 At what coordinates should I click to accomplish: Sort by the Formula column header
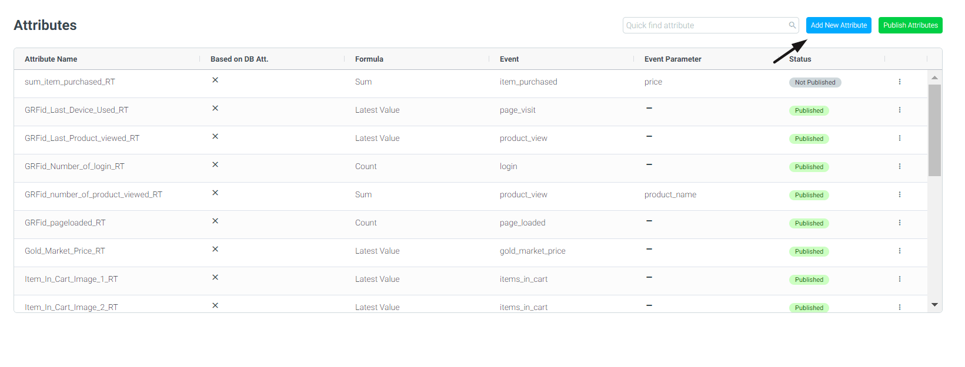(369, 59)
